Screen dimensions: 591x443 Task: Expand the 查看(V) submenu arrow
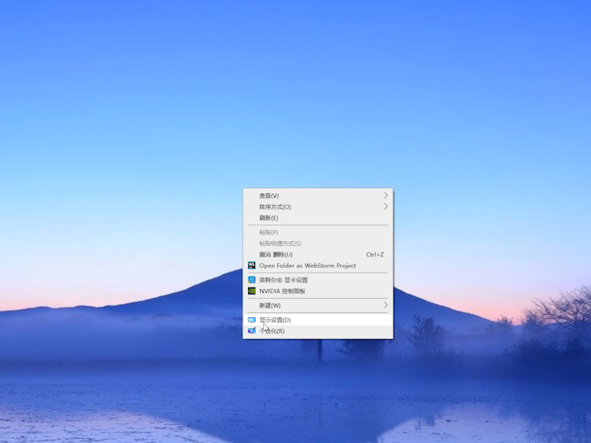coord(386,196)
